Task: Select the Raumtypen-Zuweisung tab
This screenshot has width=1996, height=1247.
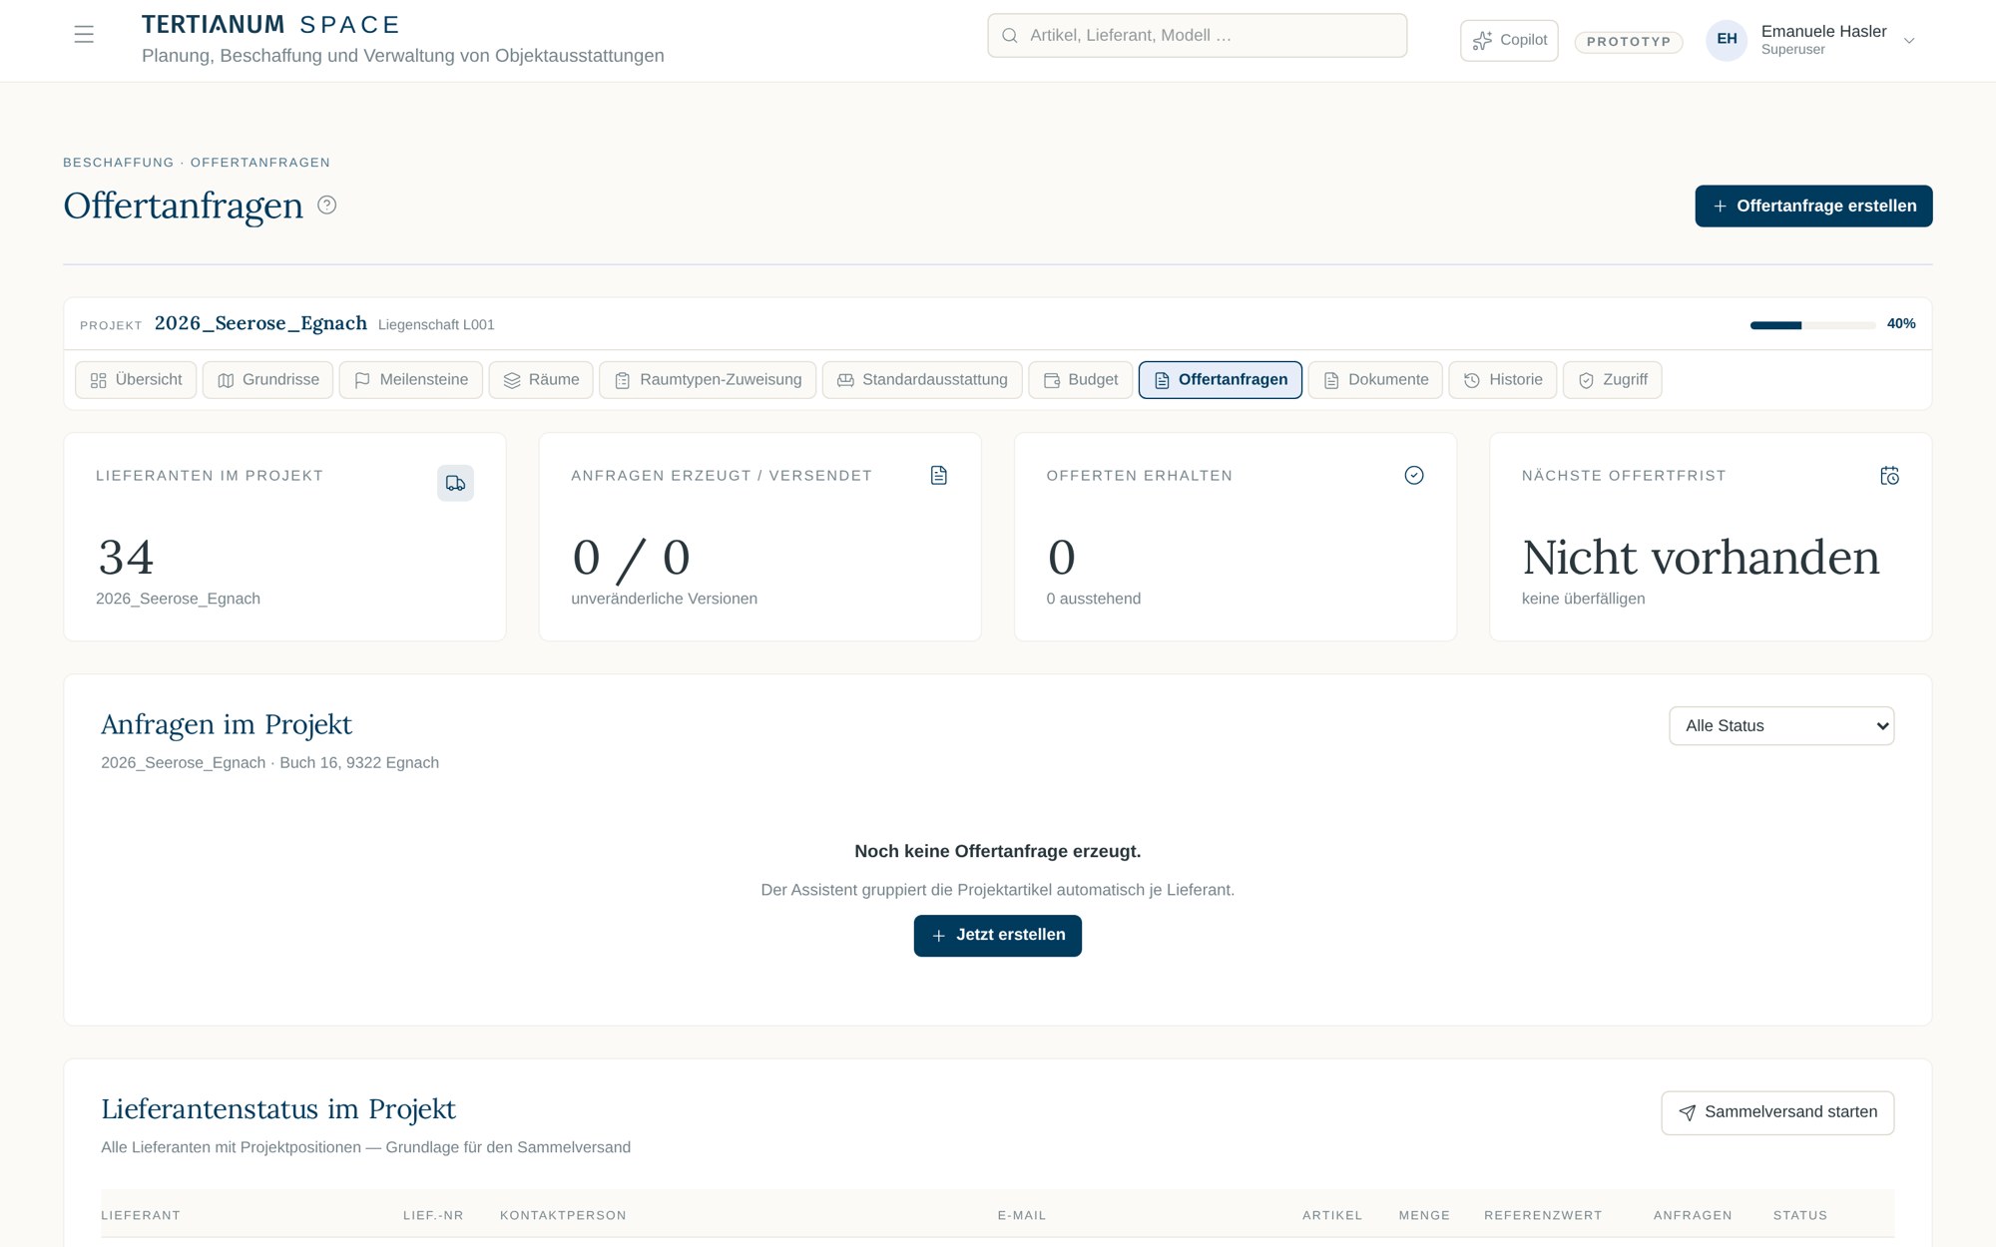Action: pos(708,380)
